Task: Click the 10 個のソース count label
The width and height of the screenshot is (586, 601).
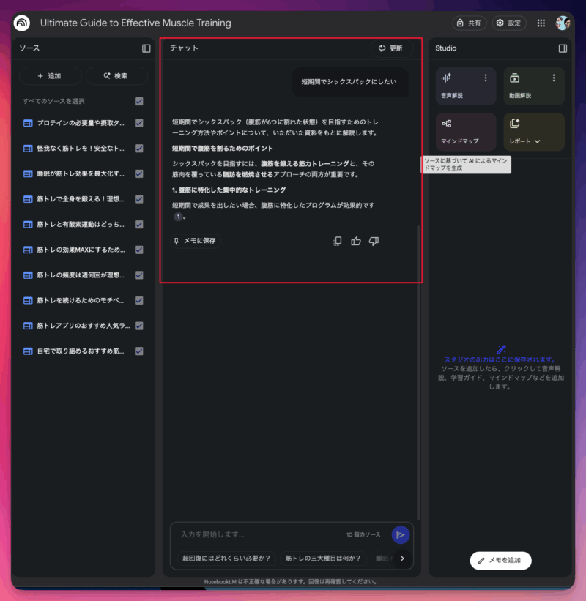Action: pyautogui.click(x=363, y=534)
